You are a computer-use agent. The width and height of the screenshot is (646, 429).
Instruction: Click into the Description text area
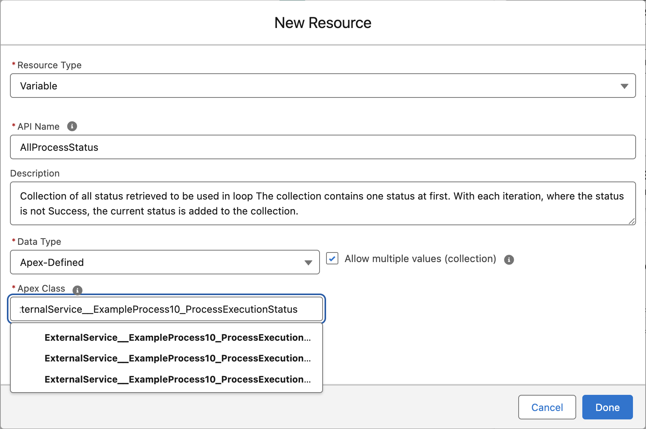coord(323,203)
